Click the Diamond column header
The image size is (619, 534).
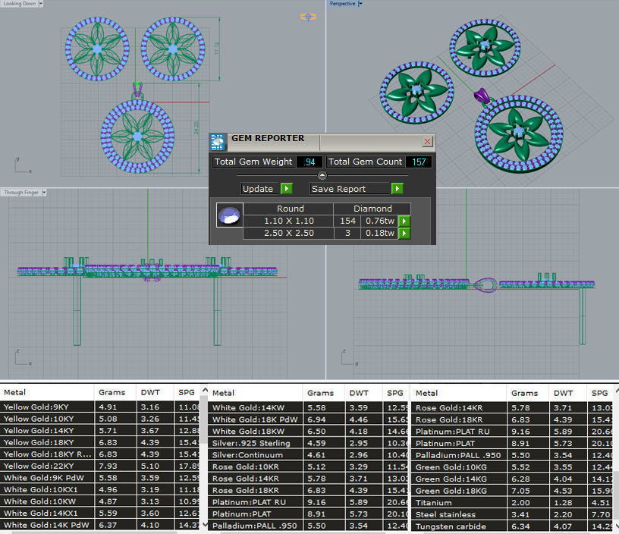[372, 209]
